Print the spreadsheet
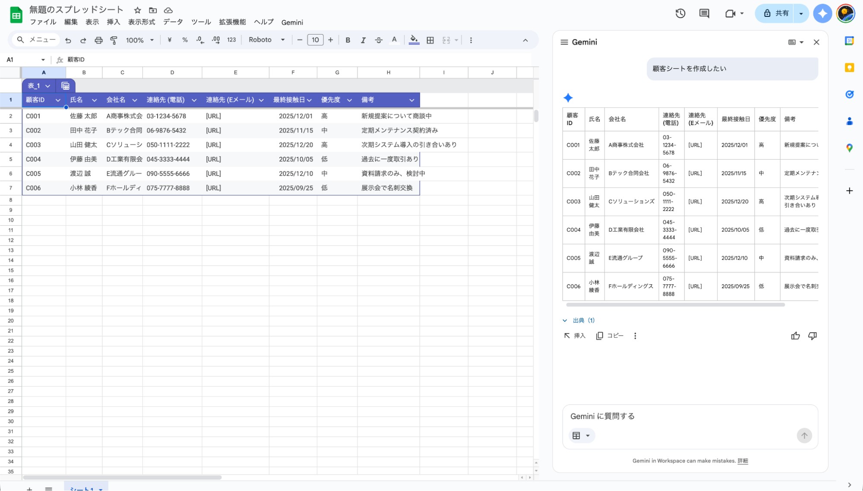Viewport: 863px width, 491px height. pyautogui.click(x=98, y=40)
